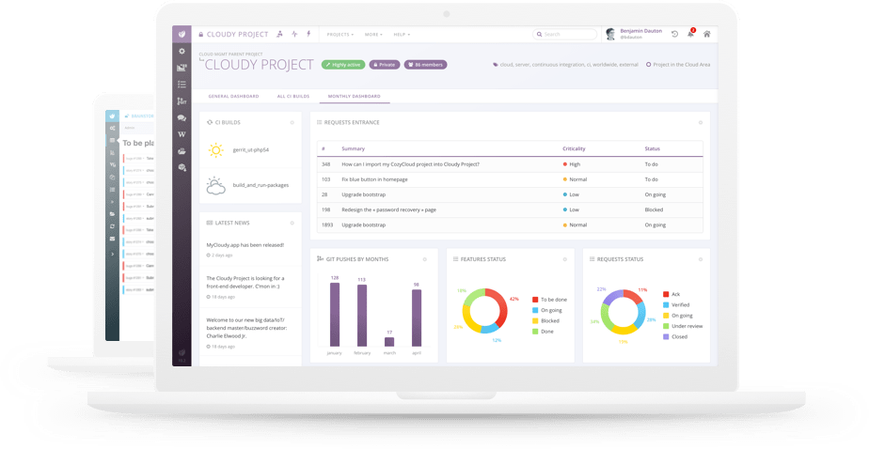
Task: Click the 86 members badge
Action: tap(426, 65)
